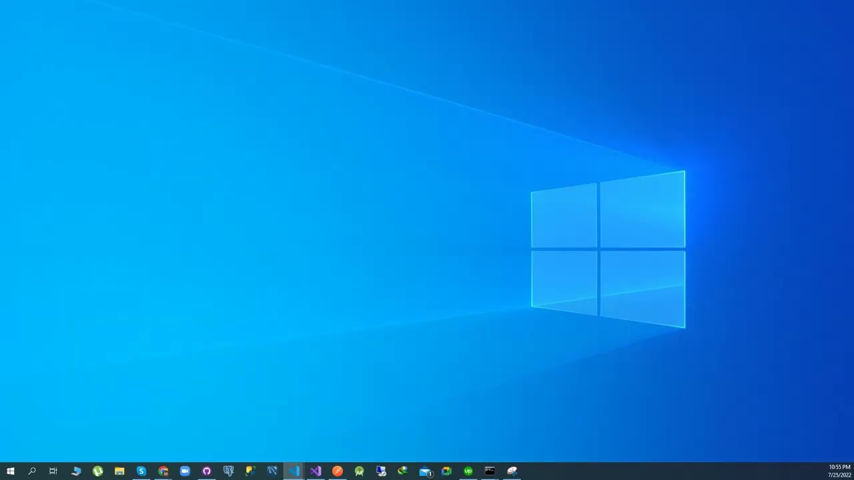Launch Zoom from the taskbar
Viewport: 854px width, 480px height.
185,471
